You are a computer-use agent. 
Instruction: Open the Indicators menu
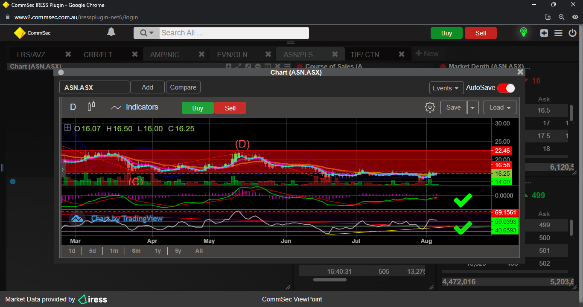point(134,107)
